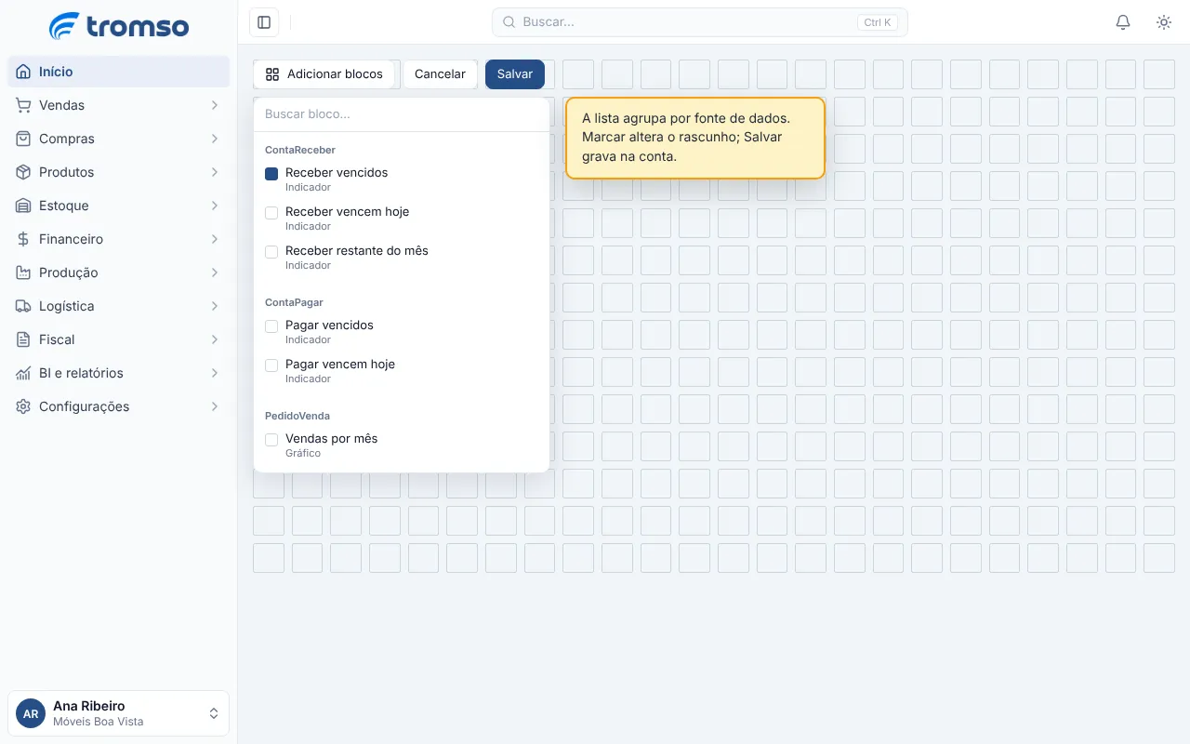Click the Produção label in the sidebar
The image size is (1190, 744).
tap(69, 272)
